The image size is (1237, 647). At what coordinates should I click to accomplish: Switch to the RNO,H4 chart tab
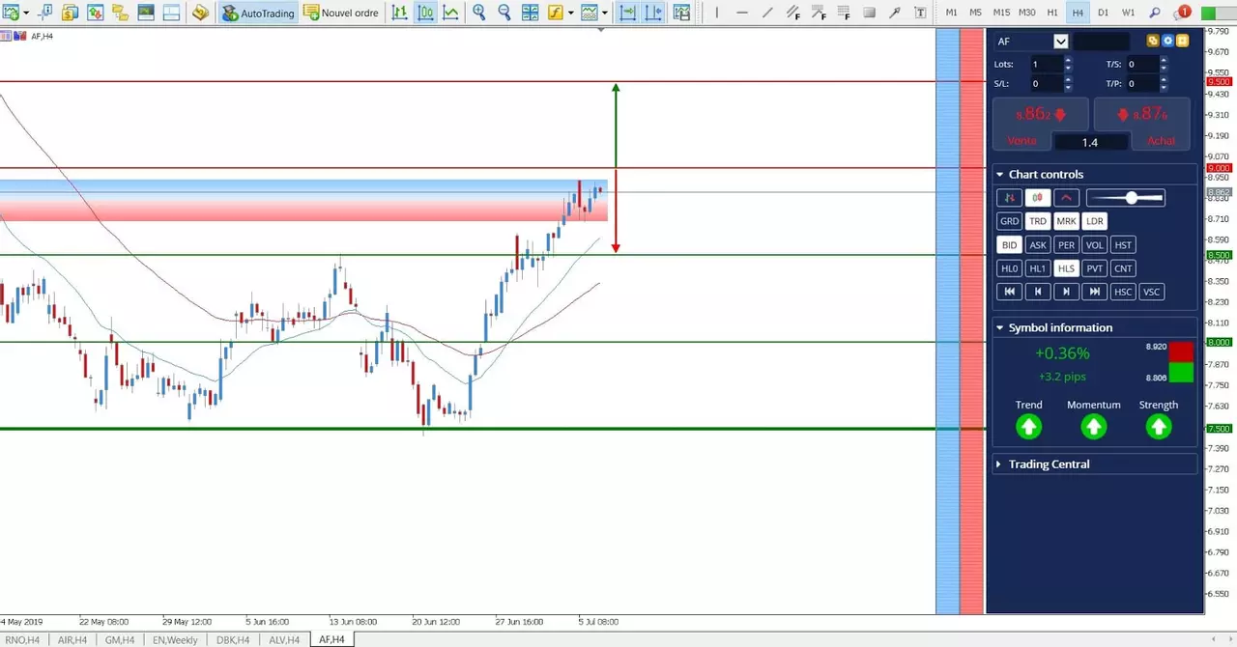[20, 639]
